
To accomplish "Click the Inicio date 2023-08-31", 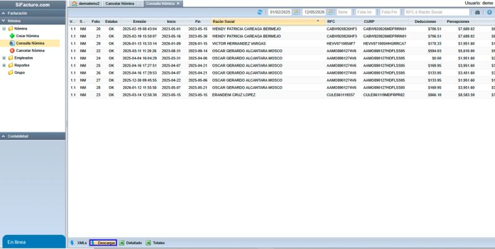I will tap(171, 51).
